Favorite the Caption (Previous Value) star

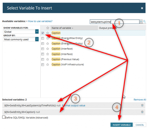coord(47,59)
